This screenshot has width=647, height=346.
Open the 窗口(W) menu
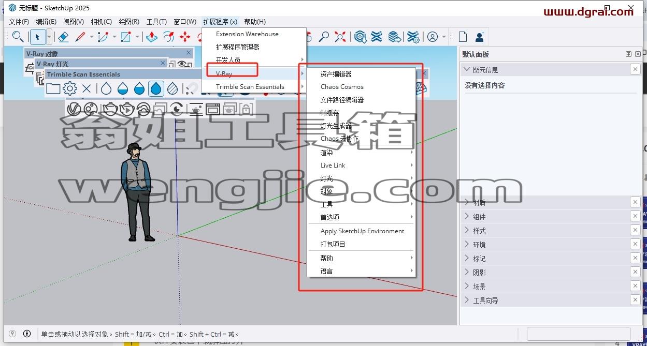tap(185, 22)
